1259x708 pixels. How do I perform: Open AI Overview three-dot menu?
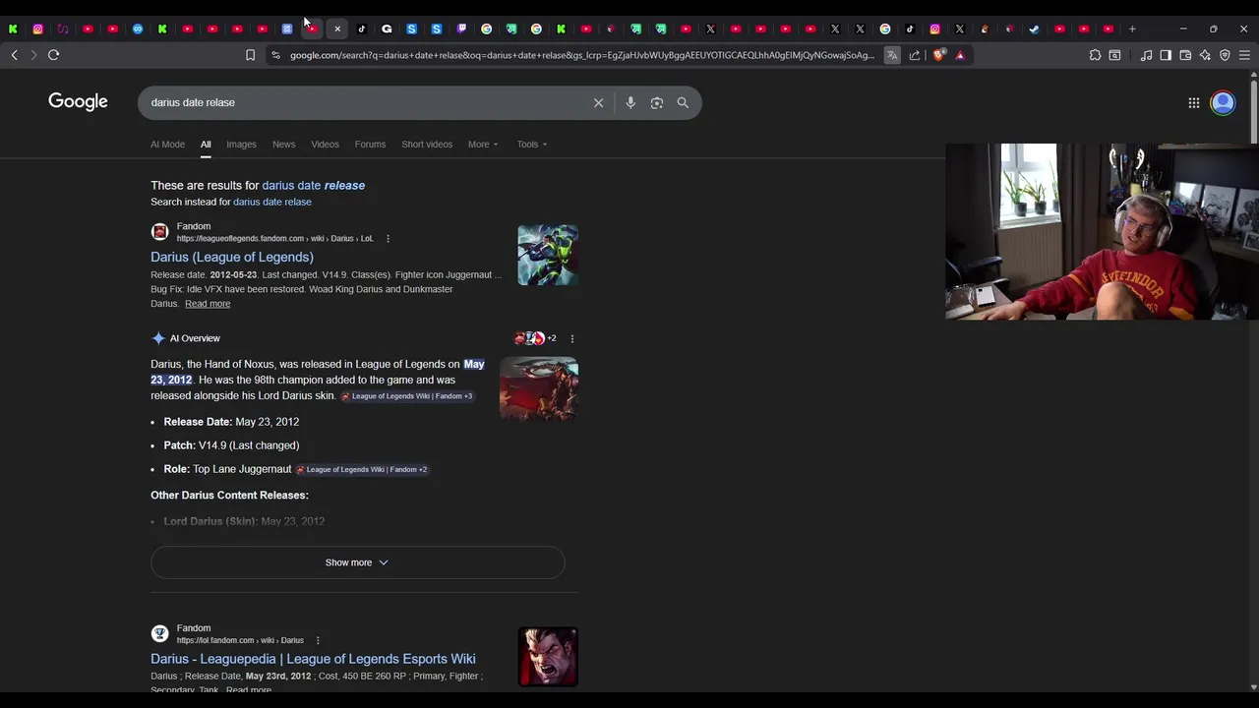(x=571, y=338)
